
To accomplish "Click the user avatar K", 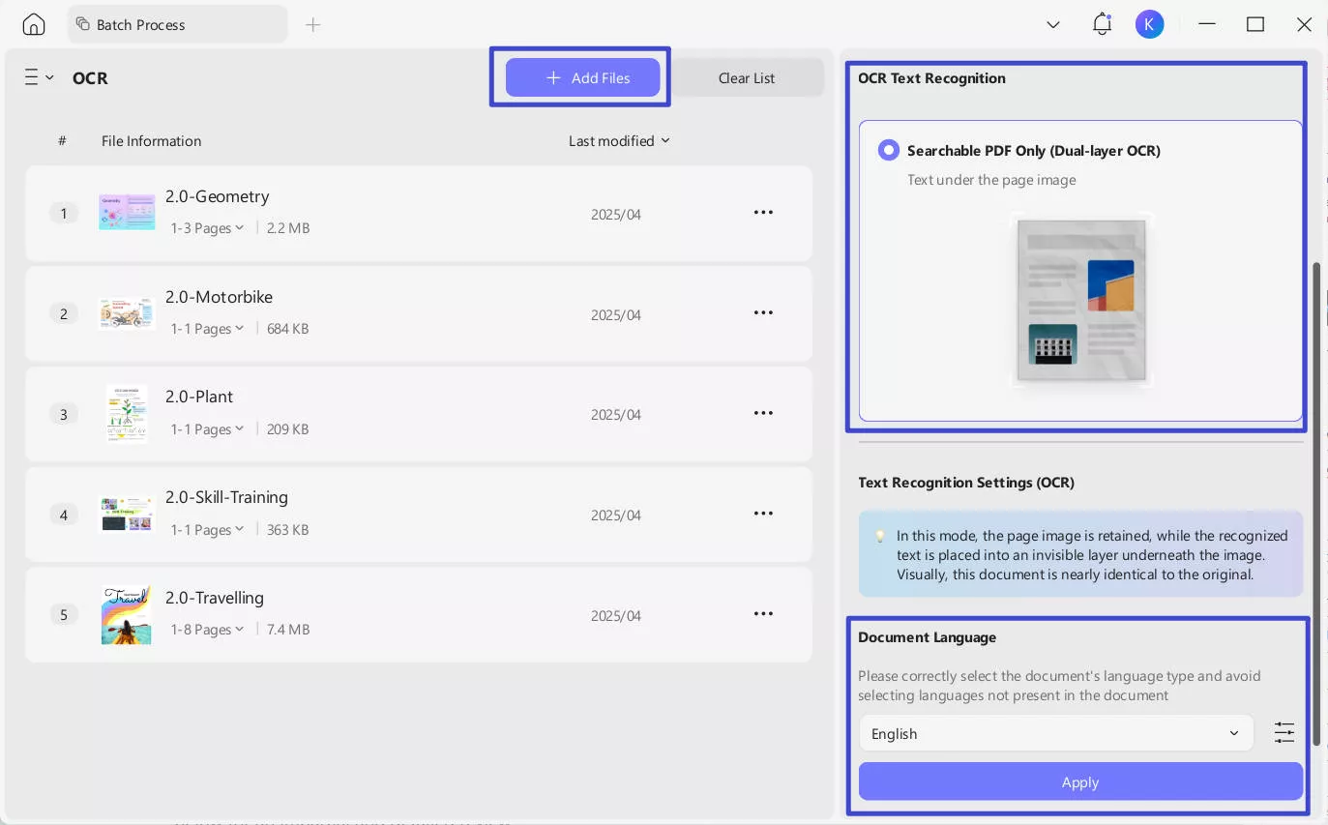I will 1149,25.
